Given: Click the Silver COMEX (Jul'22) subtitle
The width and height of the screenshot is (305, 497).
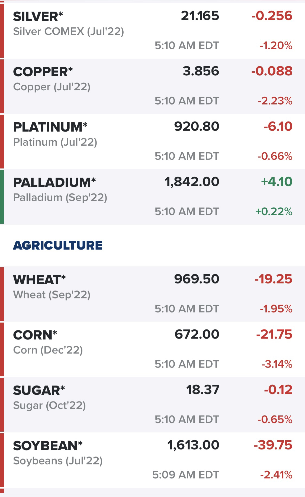Looking at the screenshot, I should [69, 31].
